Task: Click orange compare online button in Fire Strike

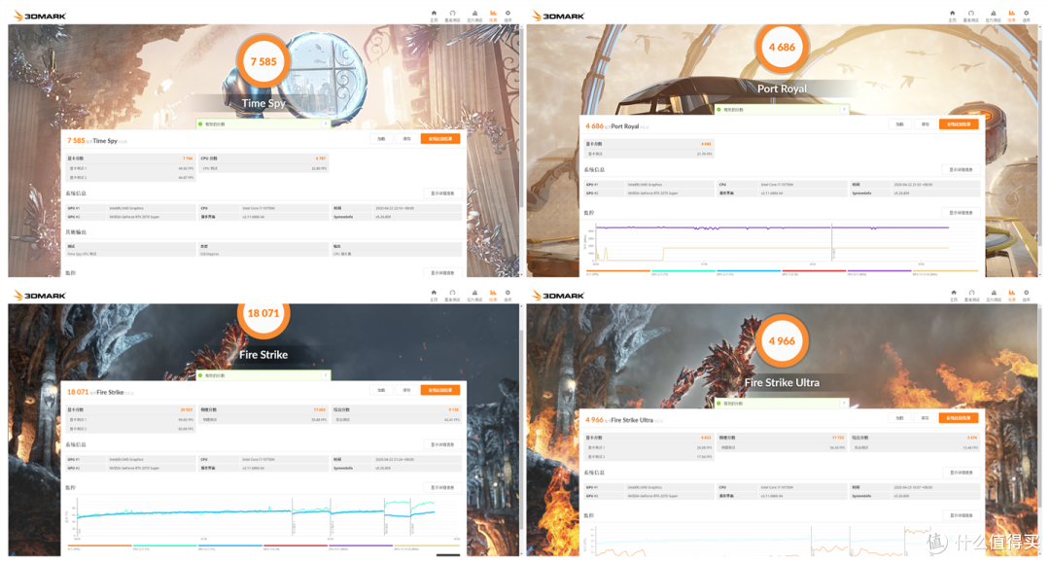Action: coord(440,390)
